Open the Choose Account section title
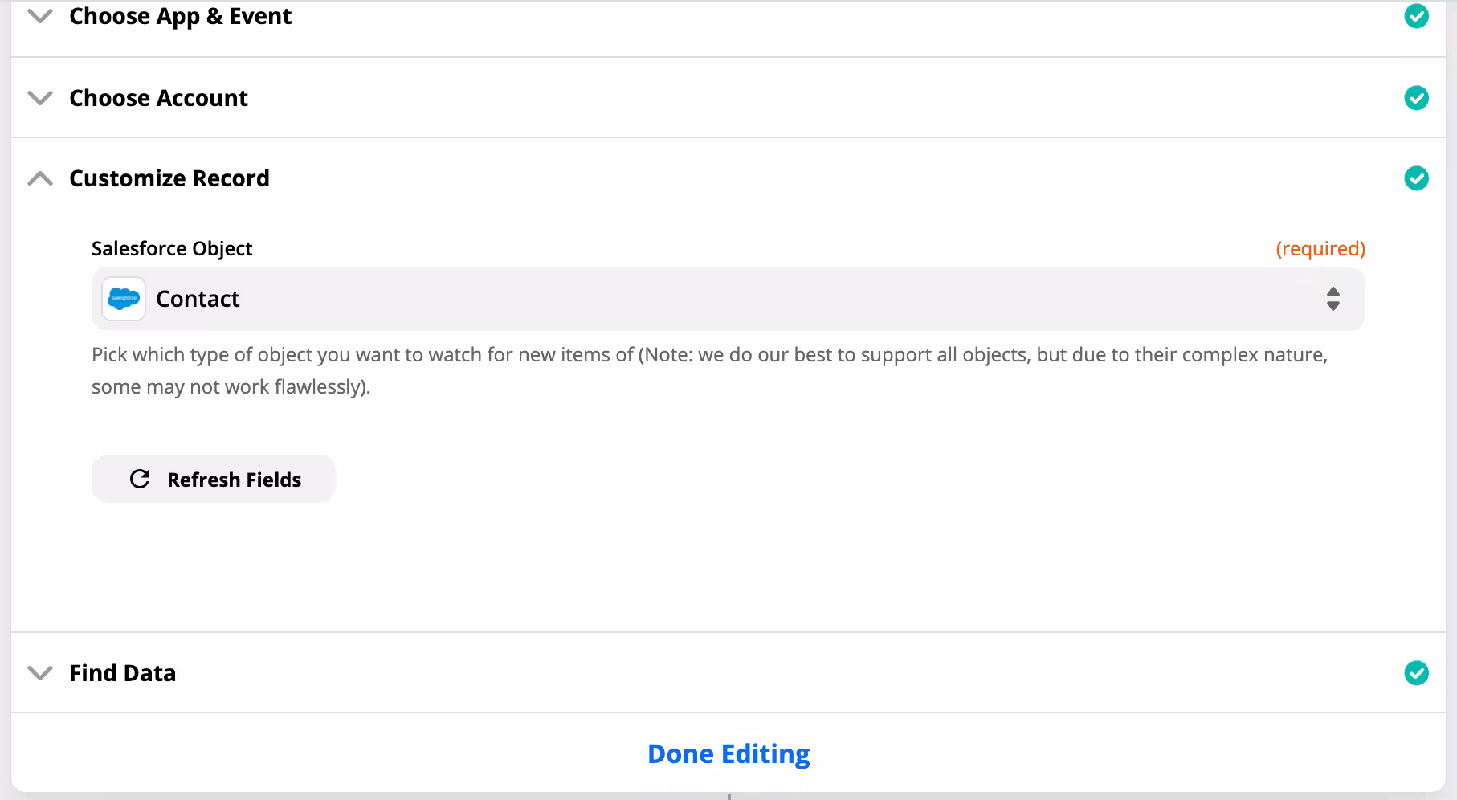The width and height of the screenshot is (1457, 800). click(x=158, y=98)
